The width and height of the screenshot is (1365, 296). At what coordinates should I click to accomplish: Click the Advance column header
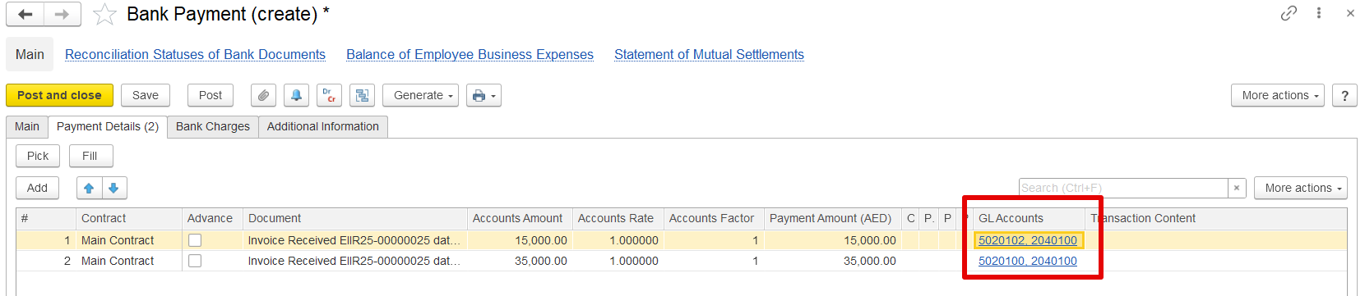click(212, 218)
